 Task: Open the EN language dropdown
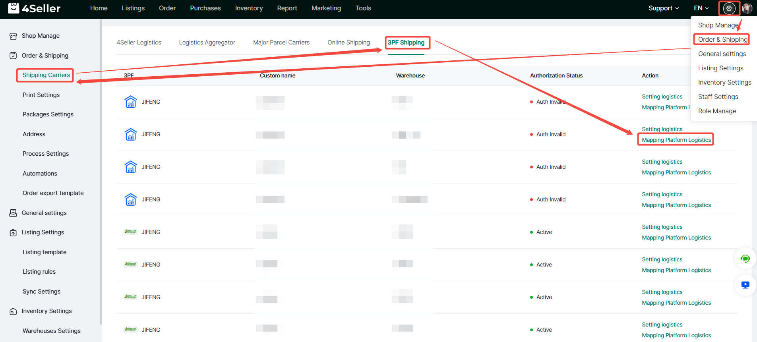pos(701,8)
